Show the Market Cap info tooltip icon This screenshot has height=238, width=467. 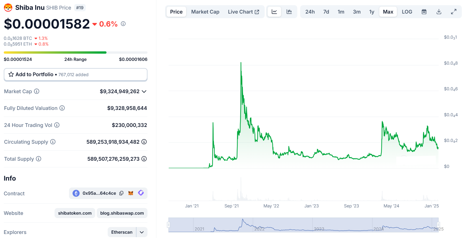[x=37, y=91]
